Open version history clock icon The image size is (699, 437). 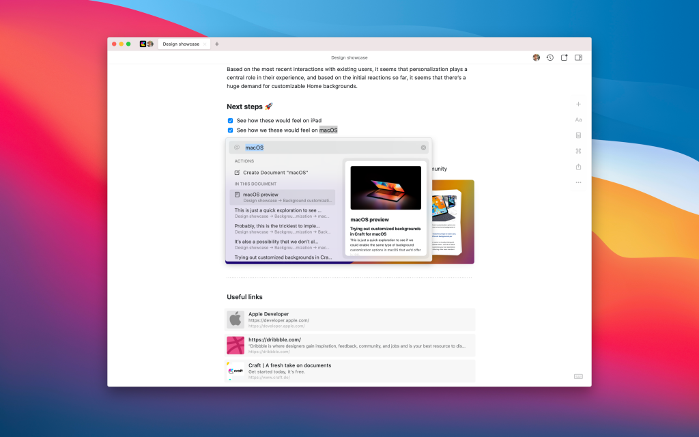tap(550, 57)
